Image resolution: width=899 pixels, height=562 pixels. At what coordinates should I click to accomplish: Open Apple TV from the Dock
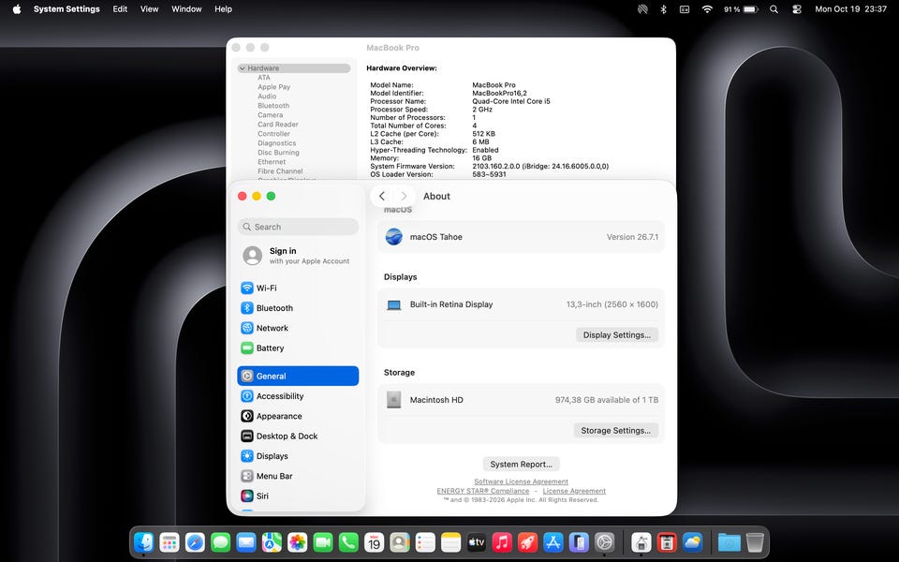(x=477, y=542)
